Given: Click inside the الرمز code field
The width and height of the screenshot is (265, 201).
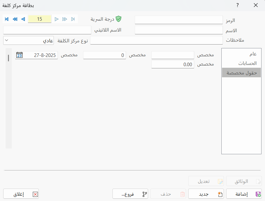Looking at the screenshot, I should point(178,20).
